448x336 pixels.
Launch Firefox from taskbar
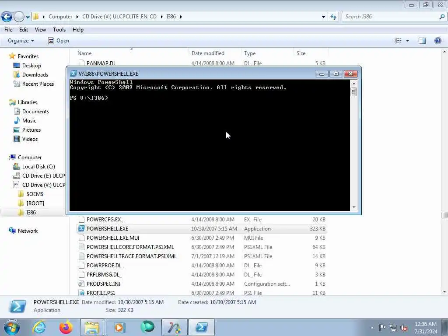pos(66,327)
